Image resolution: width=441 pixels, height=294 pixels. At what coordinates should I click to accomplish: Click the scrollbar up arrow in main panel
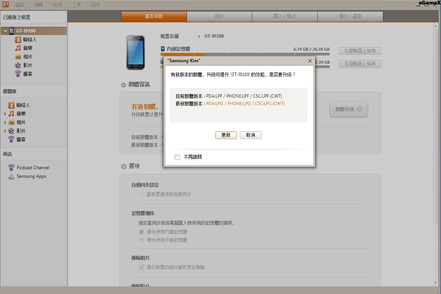pos(436,26)
